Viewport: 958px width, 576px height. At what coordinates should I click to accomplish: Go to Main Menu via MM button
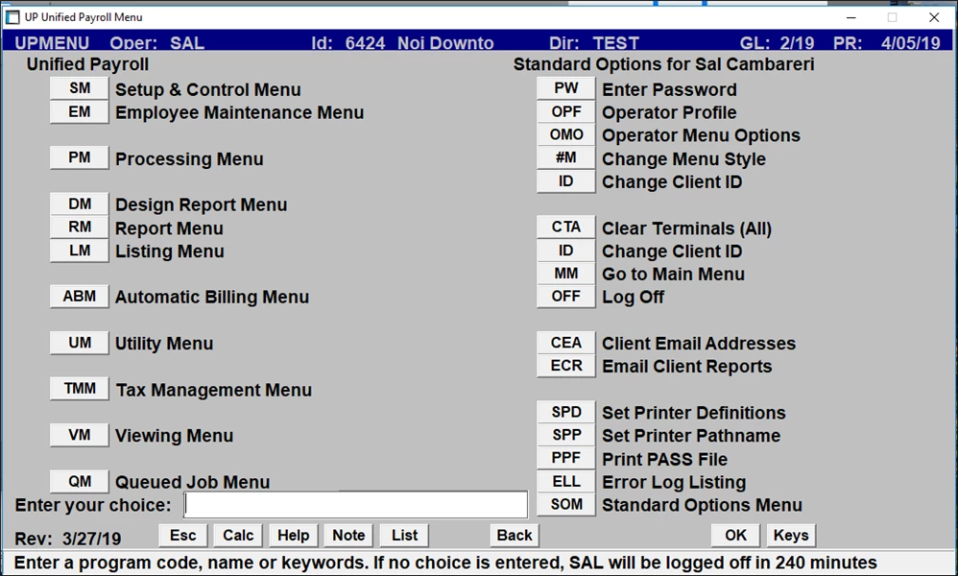pos(566,274)
